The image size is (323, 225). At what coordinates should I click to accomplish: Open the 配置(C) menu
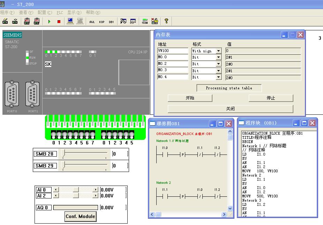[45, 13]
